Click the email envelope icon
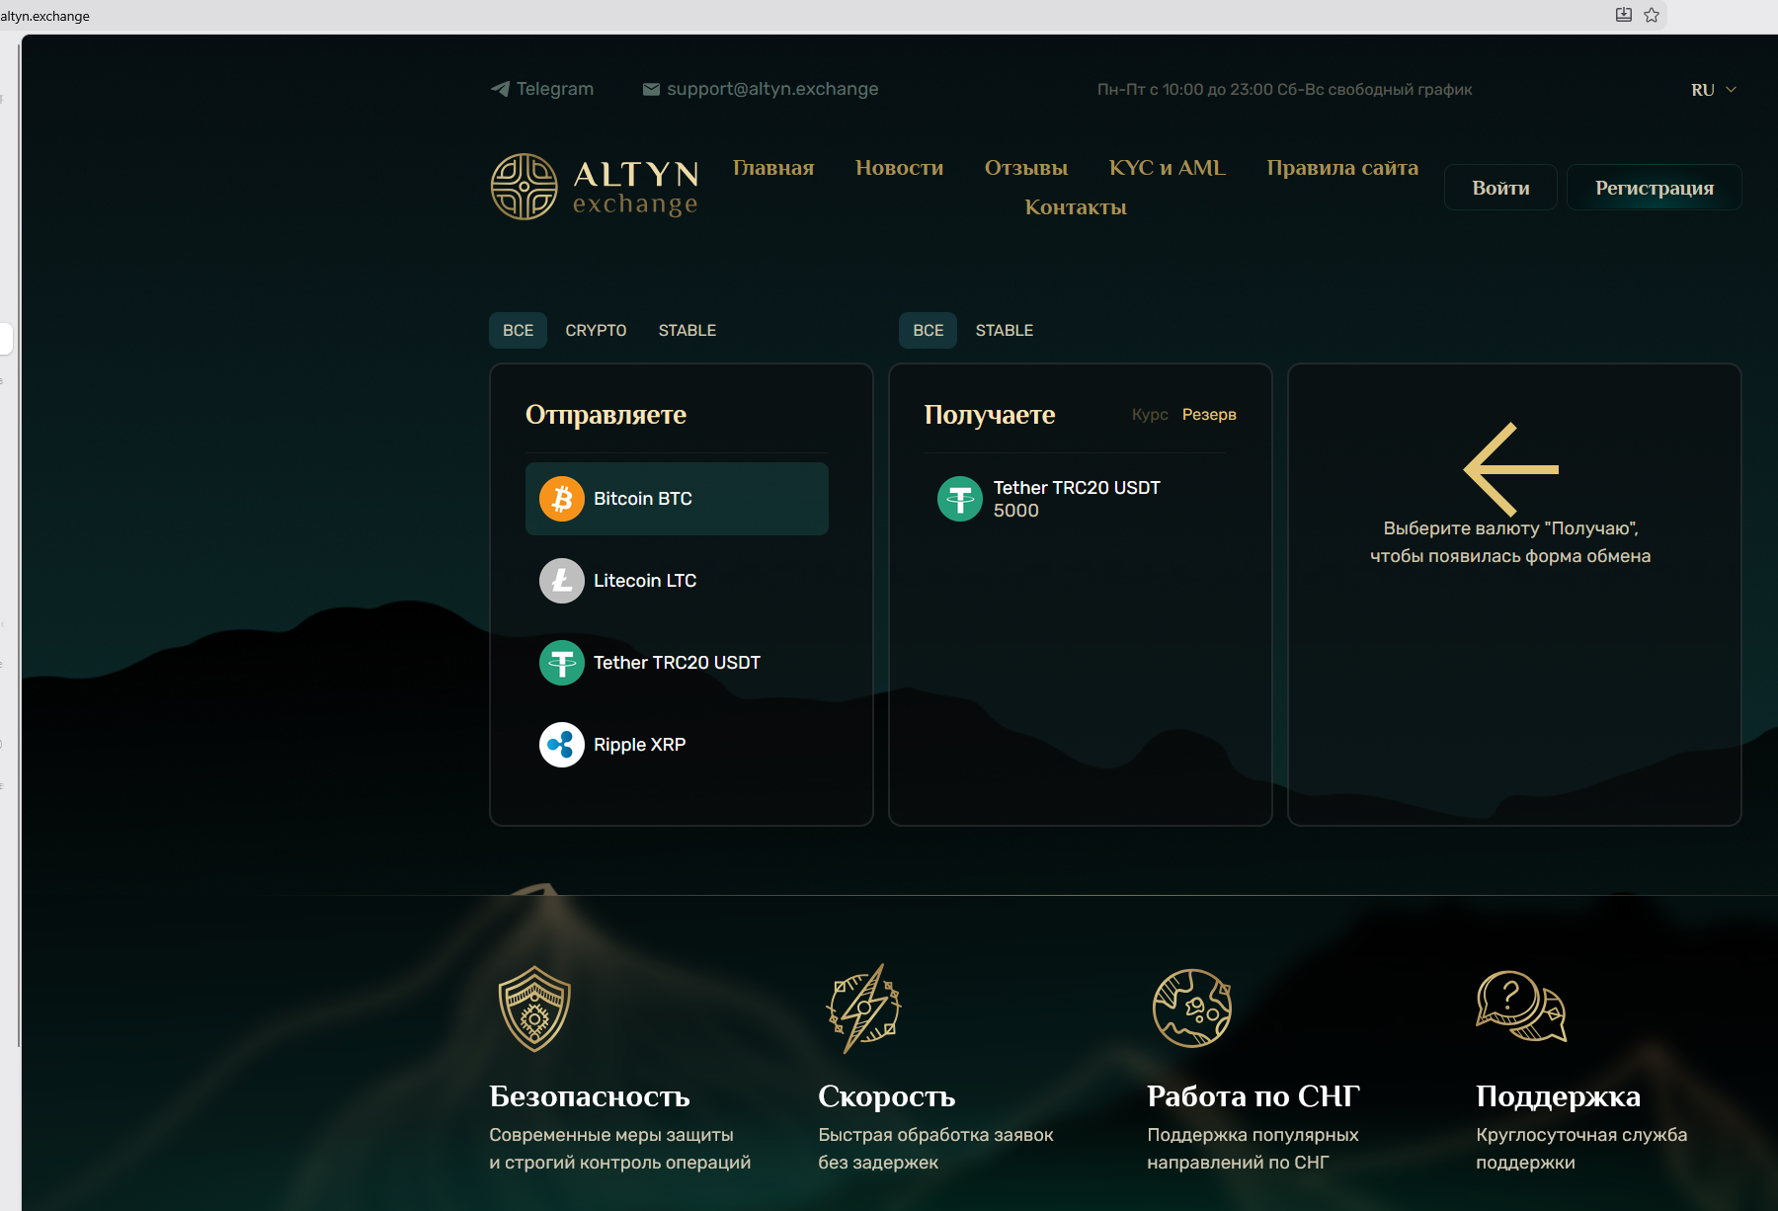 pos(651,89)
